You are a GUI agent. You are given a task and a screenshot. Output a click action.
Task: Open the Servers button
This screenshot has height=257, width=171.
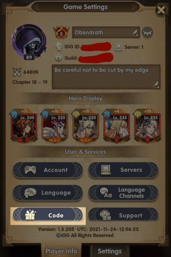(123, 170)
